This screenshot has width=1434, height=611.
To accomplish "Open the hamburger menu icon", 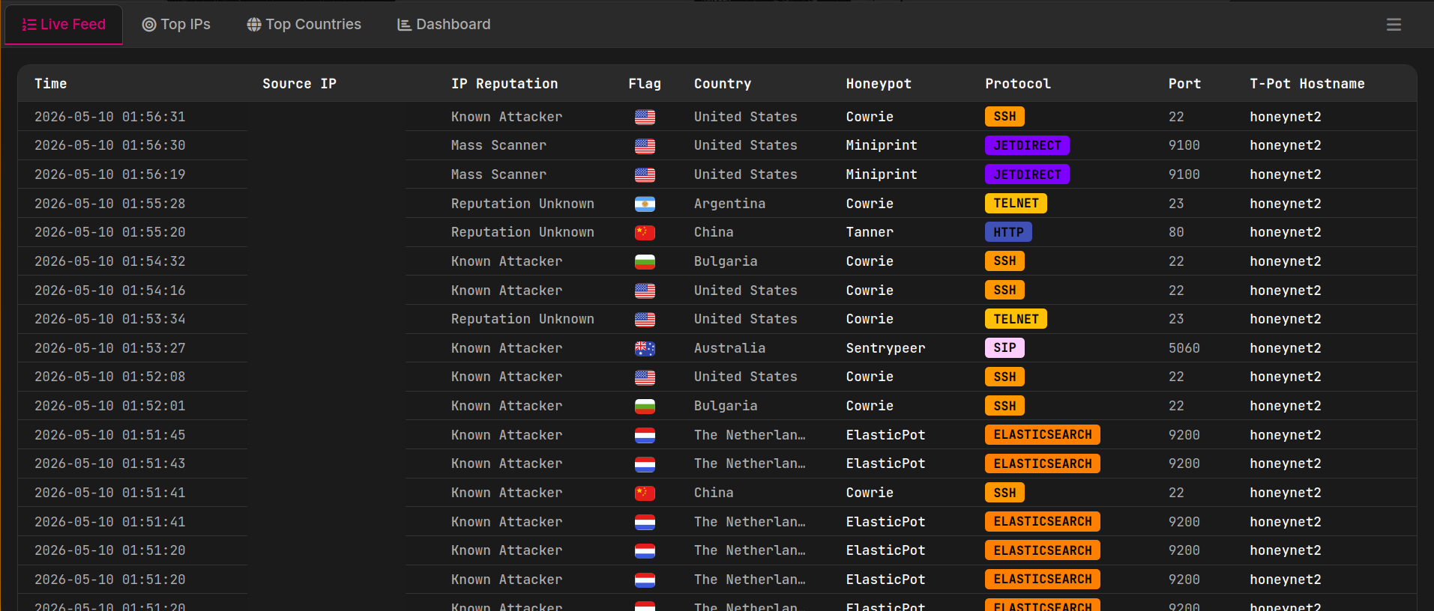I will [x=1394, y=25].
